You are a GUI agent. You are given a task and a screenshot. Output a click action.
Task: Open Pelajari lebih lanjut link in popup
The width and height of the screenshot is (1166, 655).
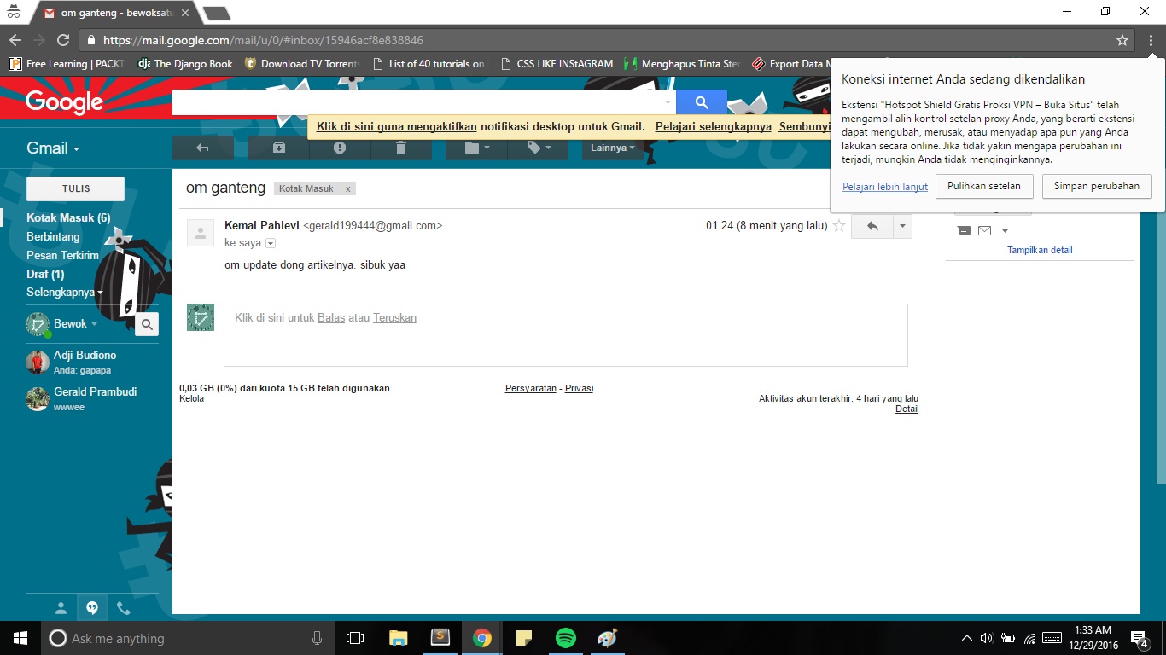point(885,187)
